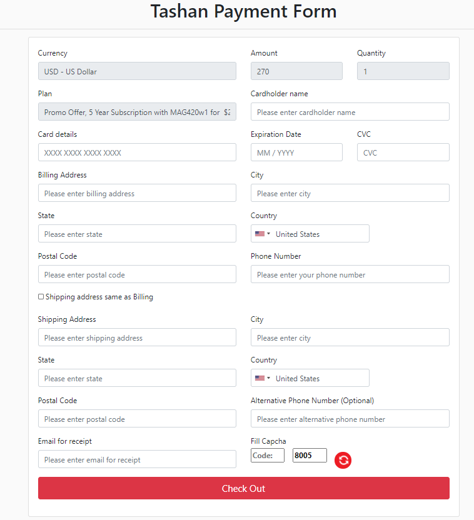Click the captcha Code entry box
Image resolution: width=474 pixels, height=520 pixels.
click(268, 456)
